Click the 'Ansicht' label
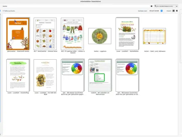 coord(169,11)
